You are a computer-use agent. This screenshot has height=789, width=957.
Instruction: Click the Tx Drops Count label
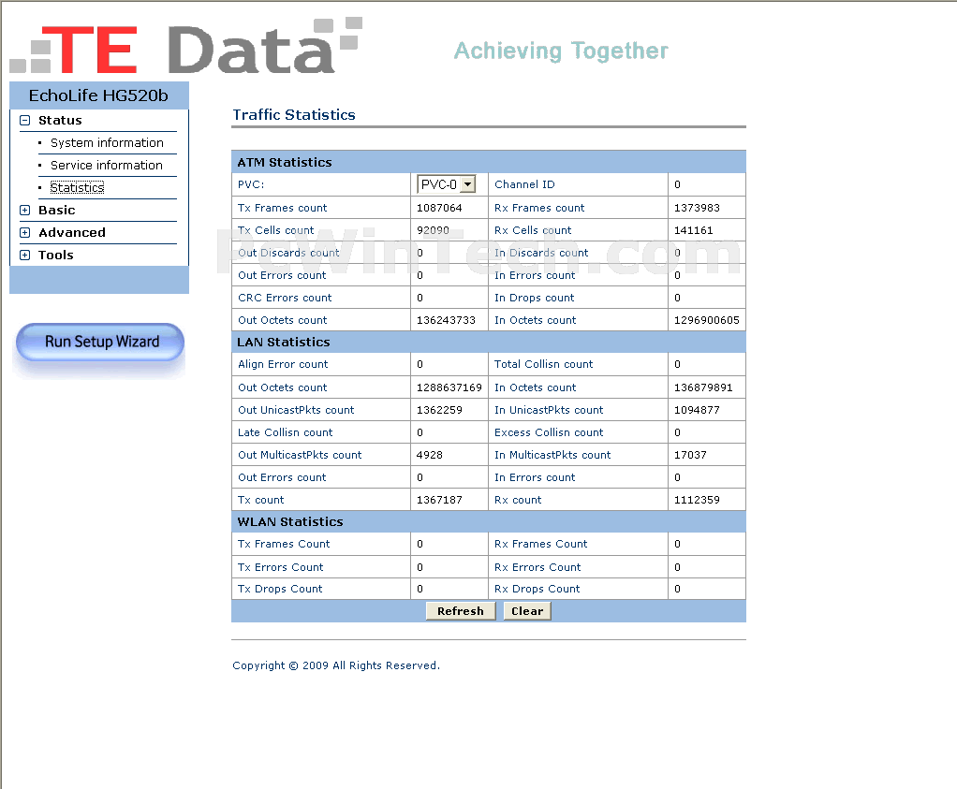click(280, 589)
